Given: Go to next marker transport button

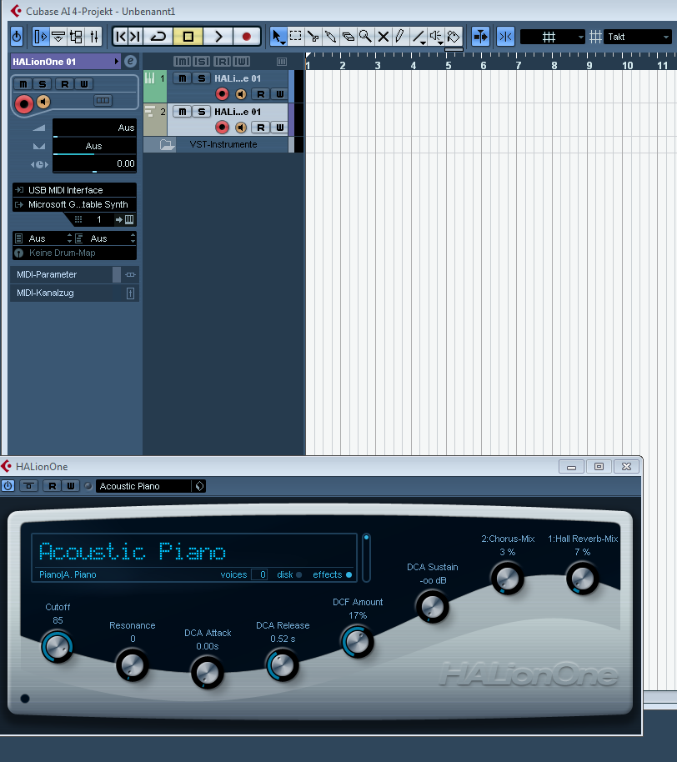Looking at the screenshot, I should pyautogui.click(x=136, y=37).
